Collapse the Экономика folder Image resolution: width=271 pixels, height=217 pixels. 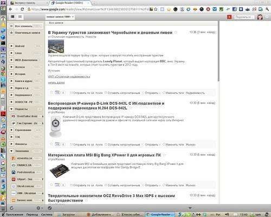click(x=11, y=151)
